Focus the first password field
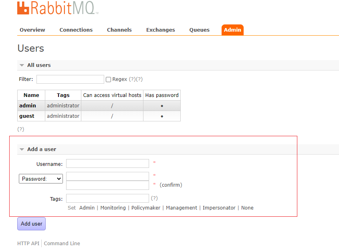This screenshot has width=339, height=252. [107, 176]
